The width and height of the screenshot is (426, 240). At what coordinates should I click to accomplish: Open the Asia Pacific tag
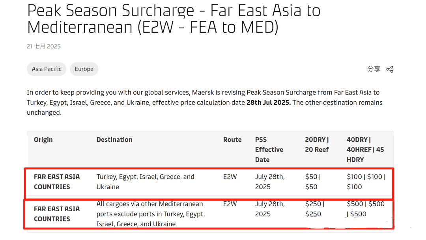click(47, 69)
